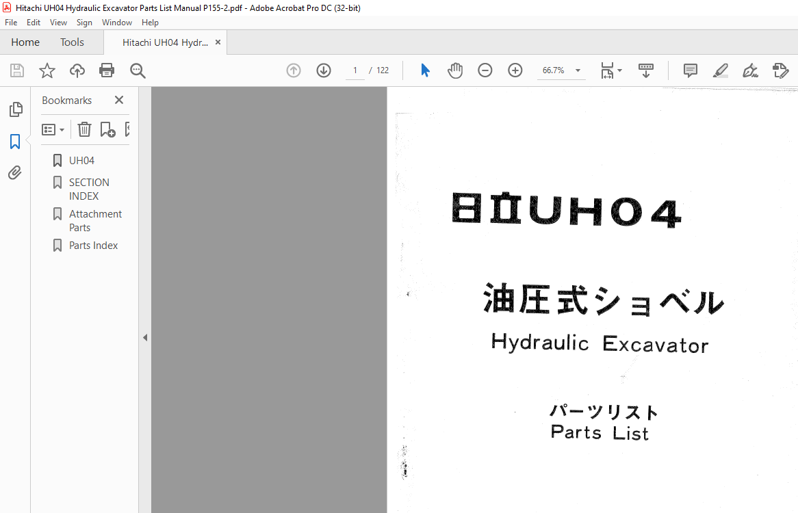Screen dimensions: 798x513
Task: Click the page number field
Action: [x=355, y=70]
